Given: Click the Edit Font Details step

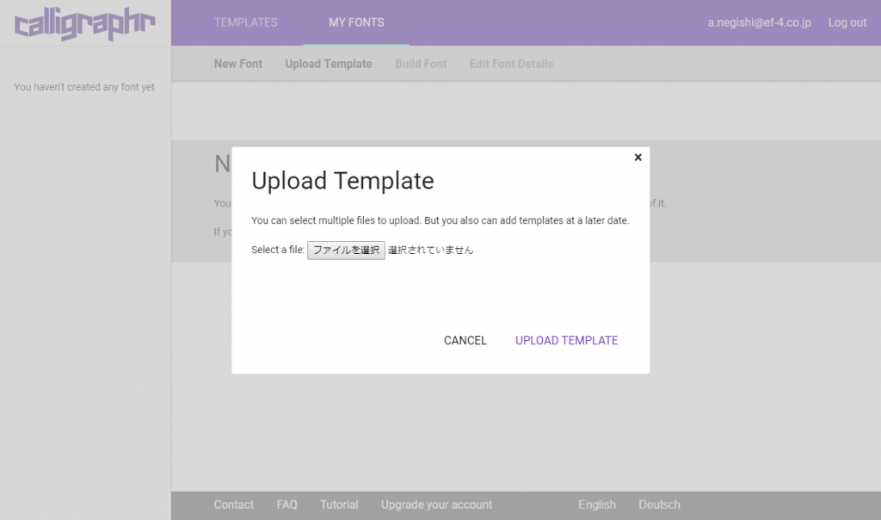Looking at the screenshot, I should tap(511, 63).
